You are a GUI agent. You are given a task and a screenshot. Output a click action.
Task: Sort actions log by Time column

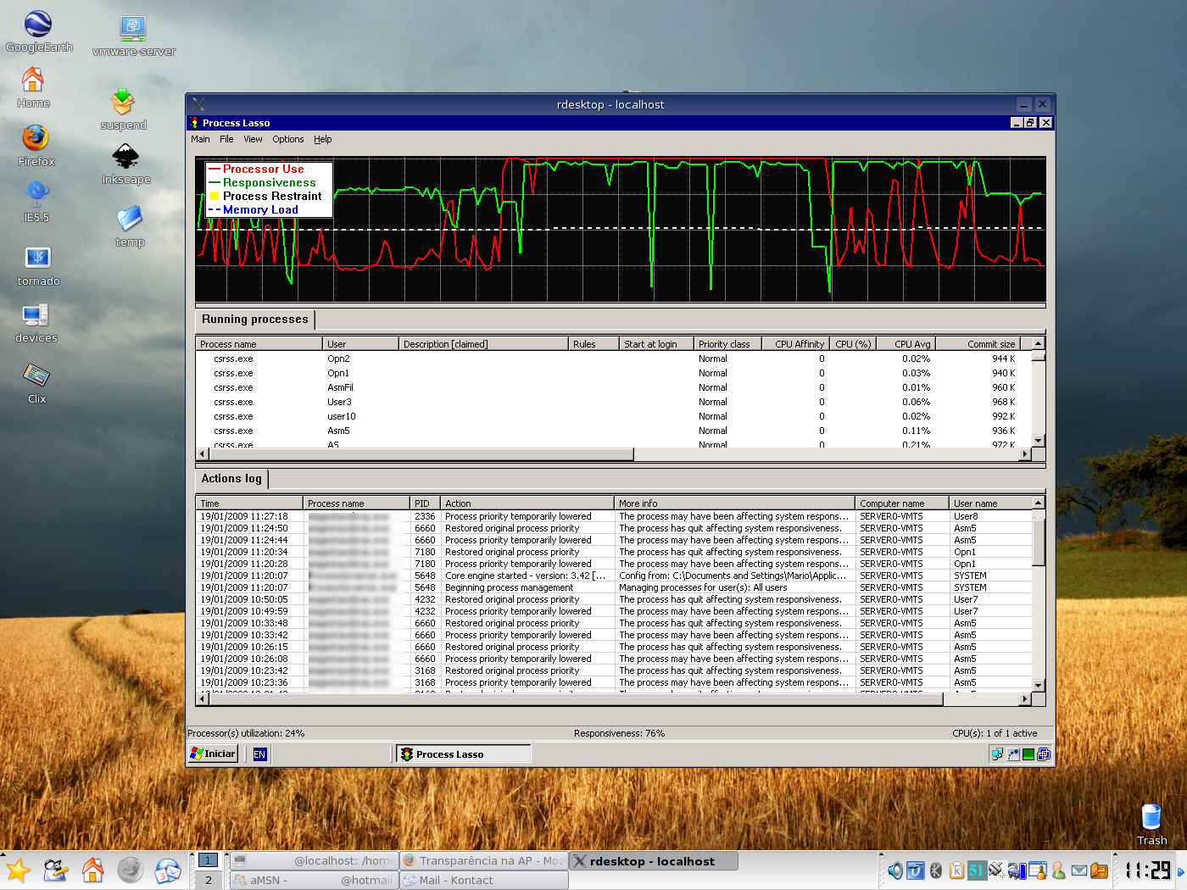[x=249, y=503]
